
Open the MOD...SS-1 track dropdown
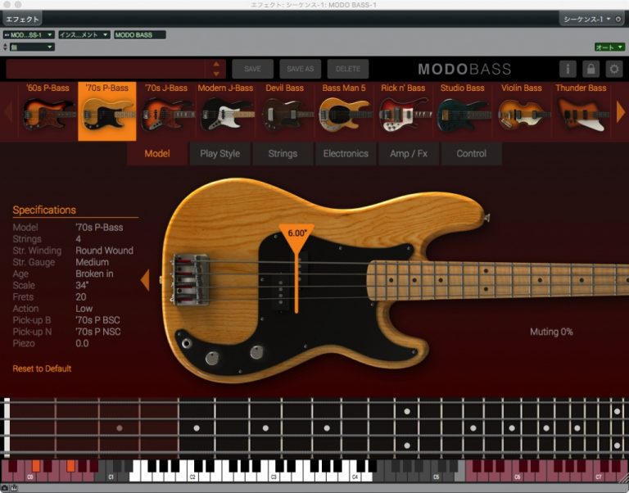point(29,35)
